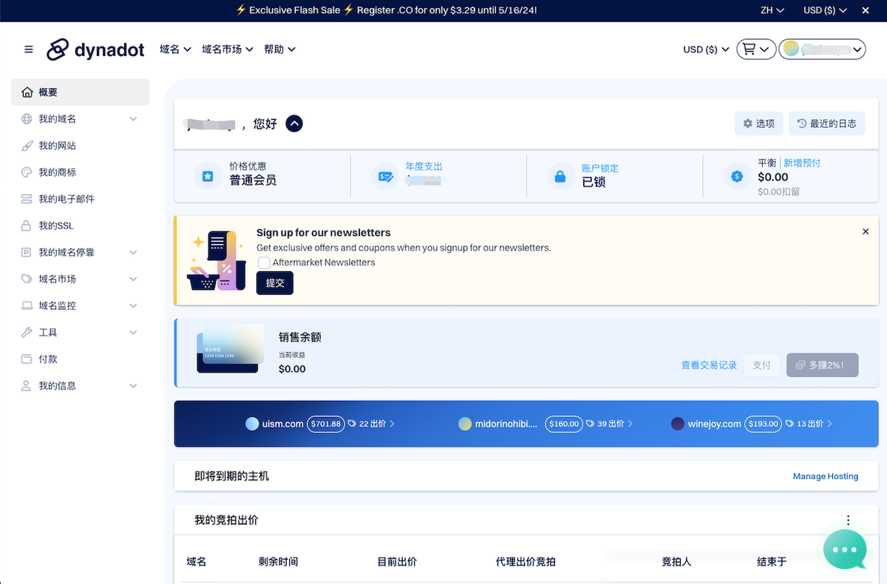Click the person icon for 我的信息
This screenshot has width=887, height=584.
click(27, 385)
